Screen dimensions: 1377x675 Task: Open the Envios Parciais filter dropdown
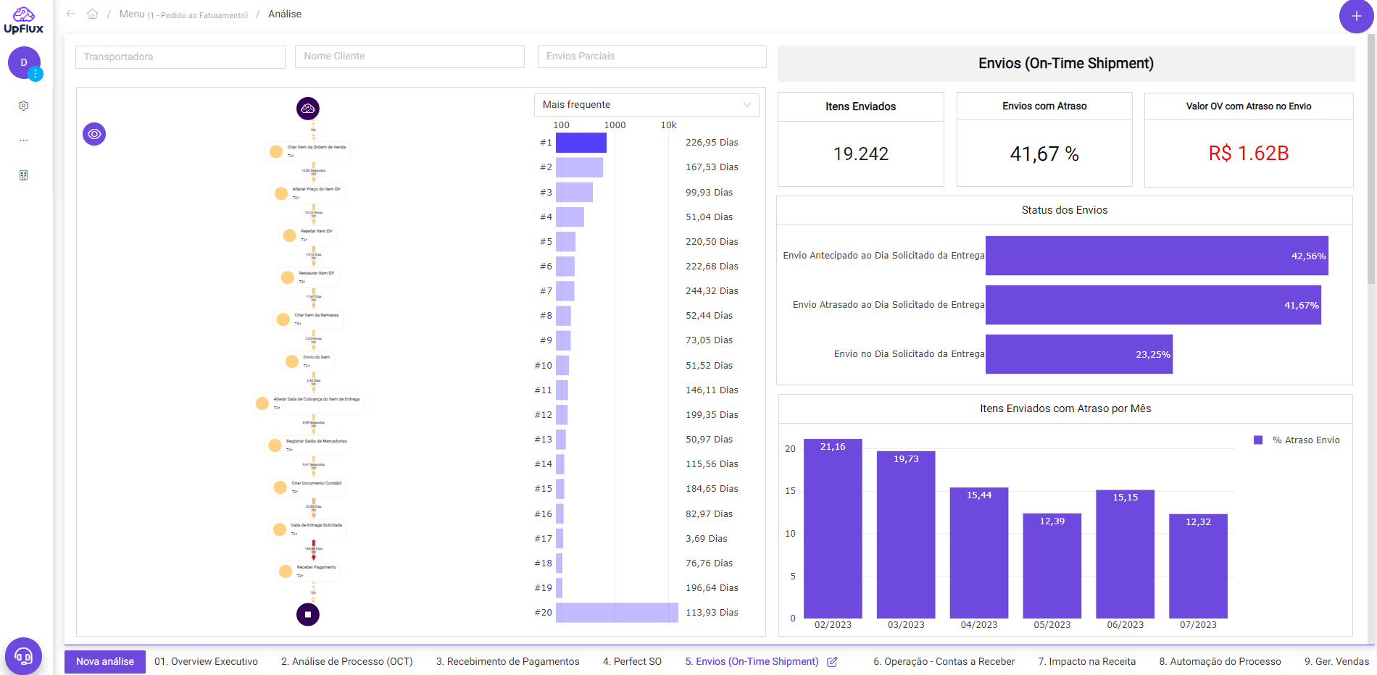(x=651, y=56)
